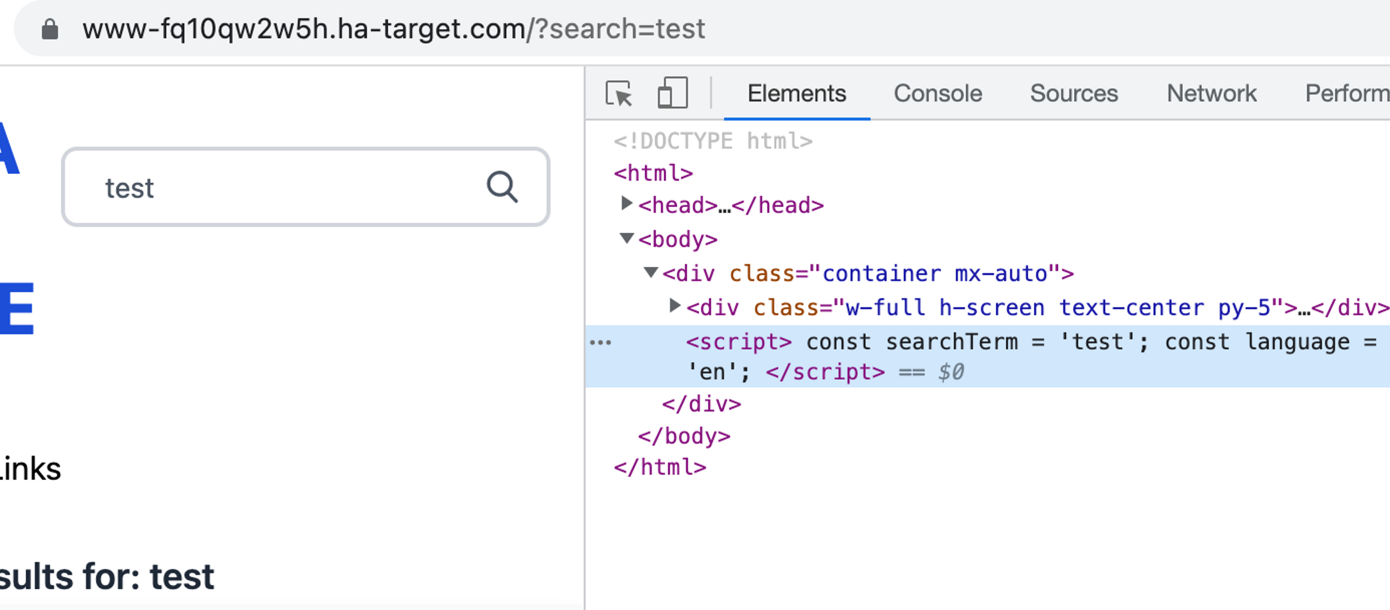Click the search magnifier icon
The width and height of the screenshot is (1390, 610).
coord(502,187)
